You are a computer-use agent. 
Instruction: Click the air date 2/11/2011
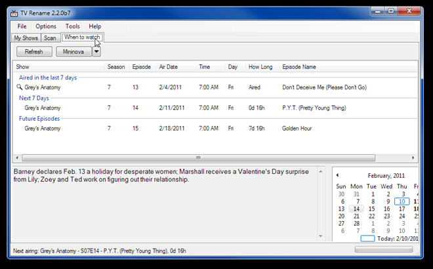pos(171,108)
